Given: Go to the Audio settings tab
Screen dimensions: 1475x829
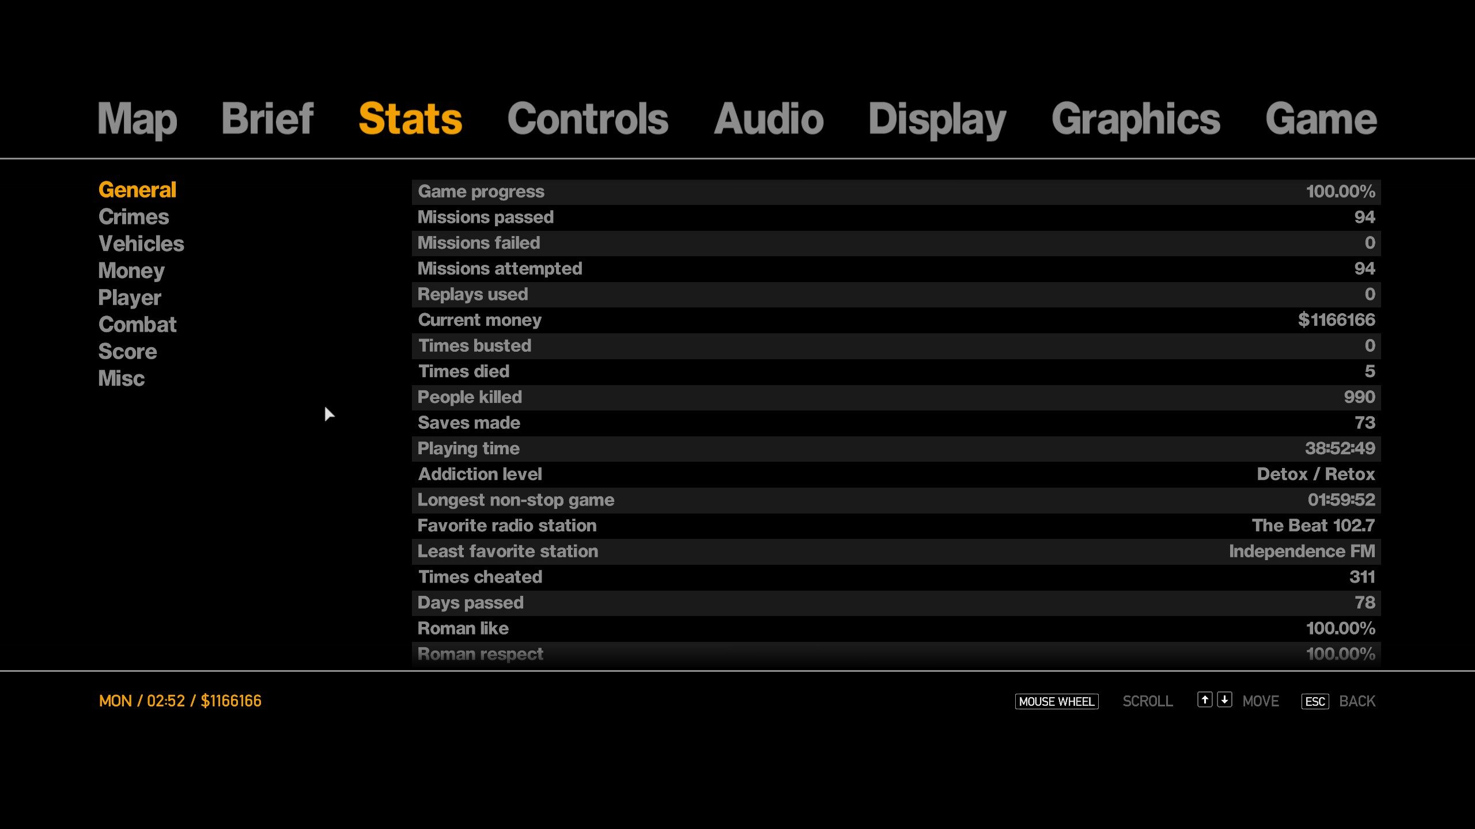Looking at the screenshot, I should point(769,119).
